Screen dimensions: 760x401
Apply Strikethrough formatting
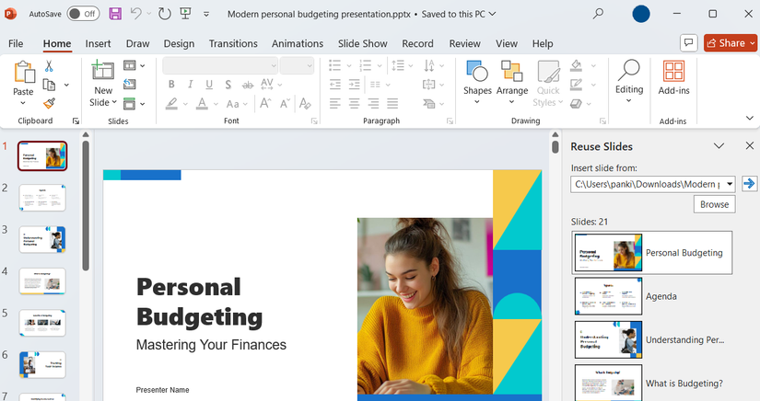tap(248, 85)
